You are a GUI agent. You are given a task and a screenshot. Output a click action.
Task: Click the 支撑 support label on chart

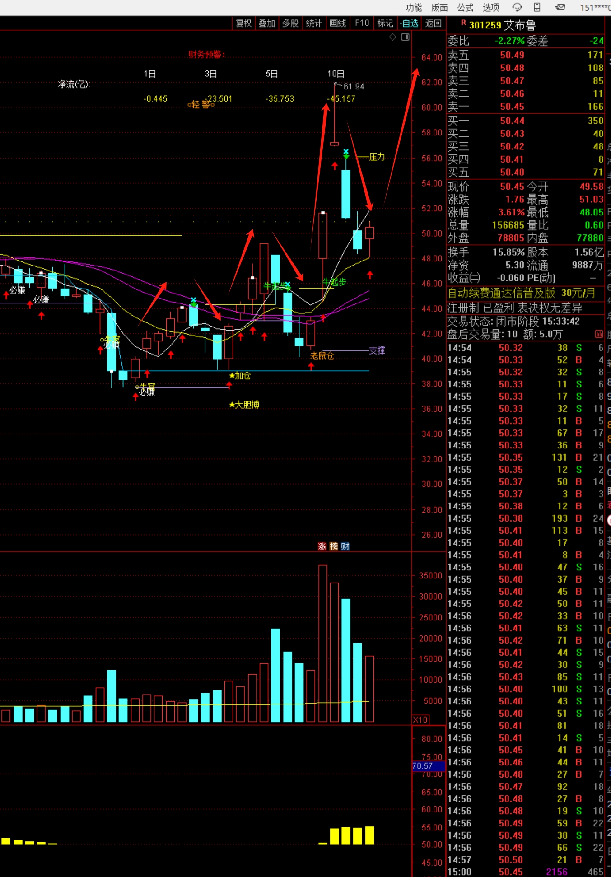click(x=377, y=350)
